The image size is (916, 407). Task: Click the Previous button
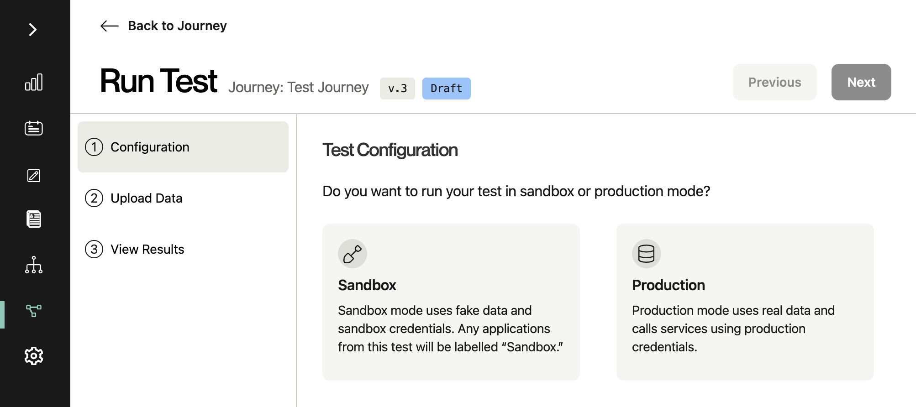pyautogui.click(x=775, y=82)
